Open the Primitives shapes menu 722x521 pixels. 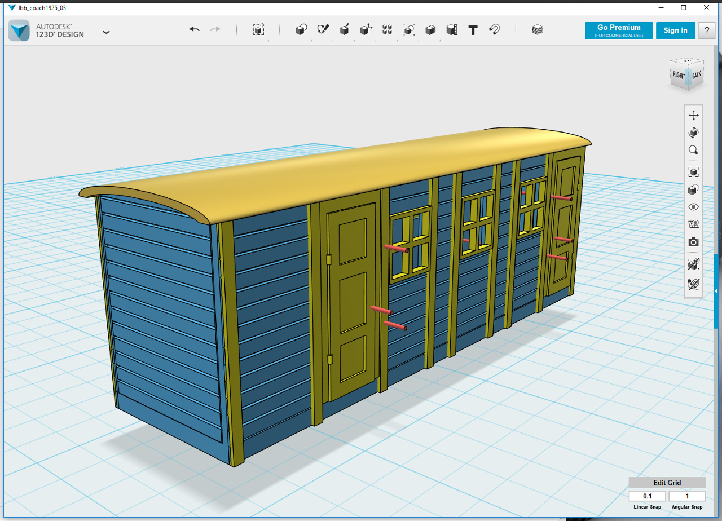pyautogui.click(x=301, y=30)
